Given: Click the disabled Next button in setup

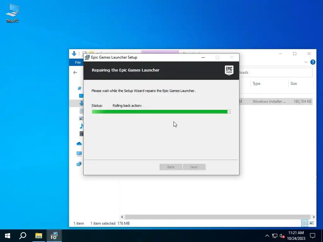Looking at the screenshot, I should (194, 167).
